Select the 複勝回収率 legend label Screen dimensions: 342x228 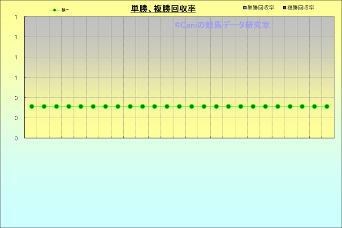[300, 8]
